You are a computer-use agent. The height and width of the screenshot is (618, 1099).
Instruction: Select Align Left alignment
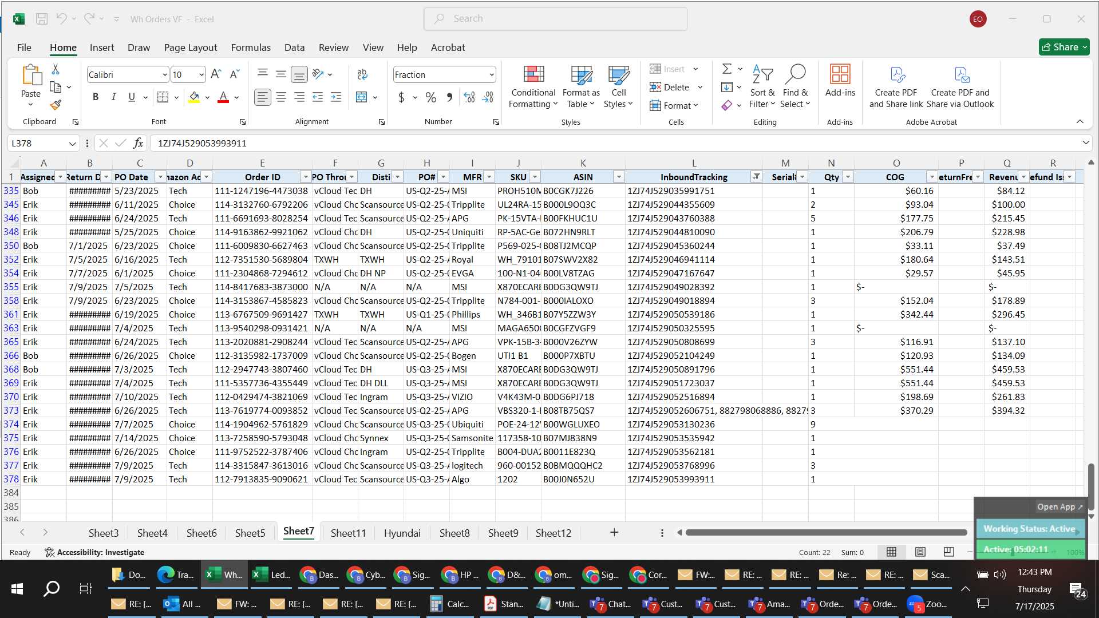(262, 97)
